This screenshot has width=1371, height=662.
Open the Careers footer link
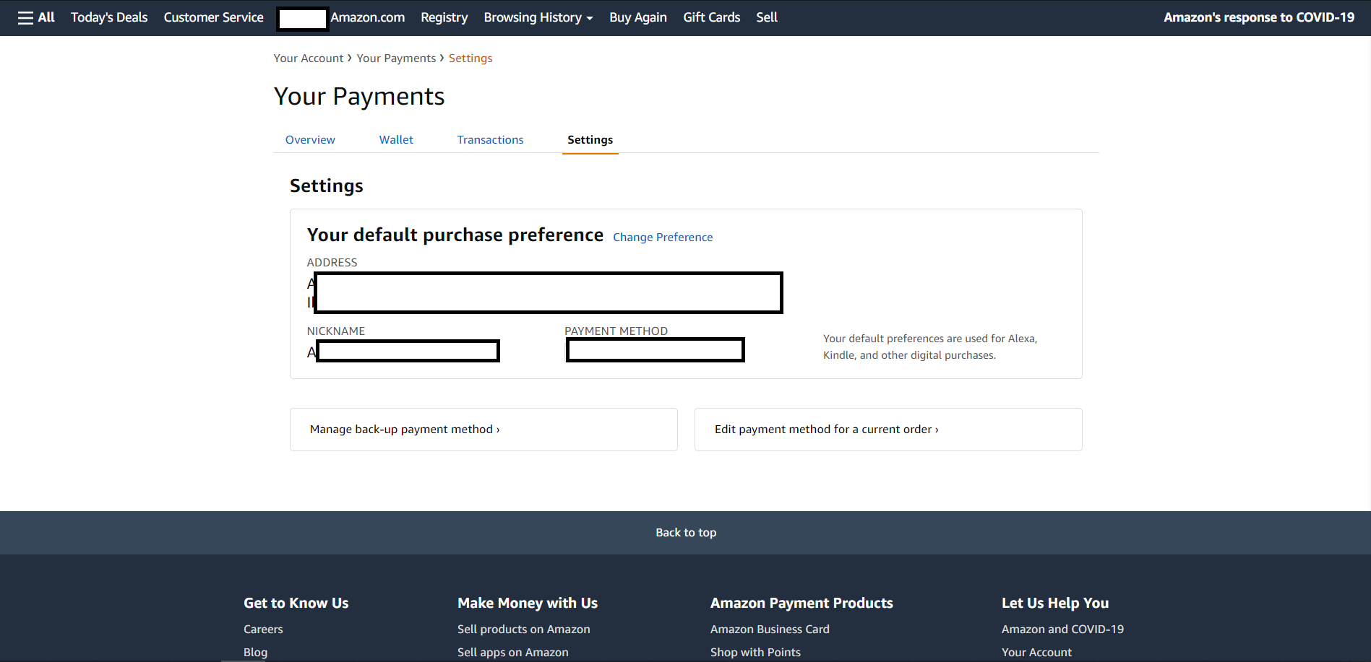pos(262,629)
